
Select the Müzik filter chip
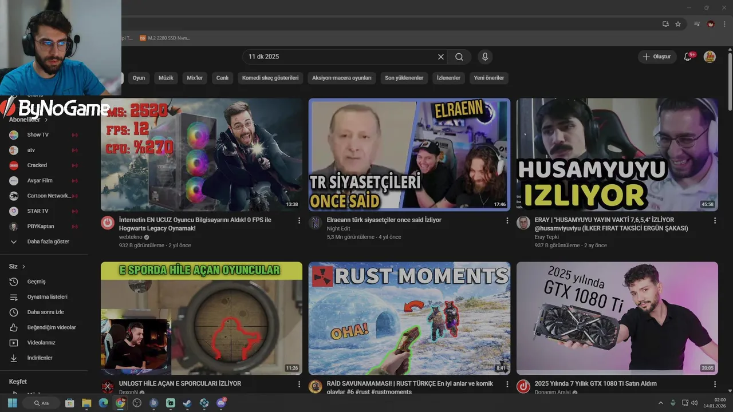pos(166,78)
